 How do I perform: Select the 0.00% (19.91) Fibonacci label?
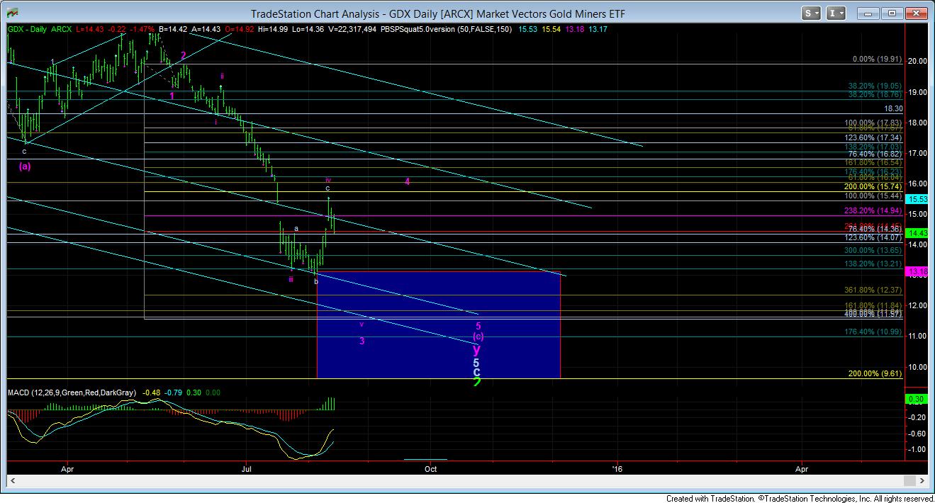(878, 60)
